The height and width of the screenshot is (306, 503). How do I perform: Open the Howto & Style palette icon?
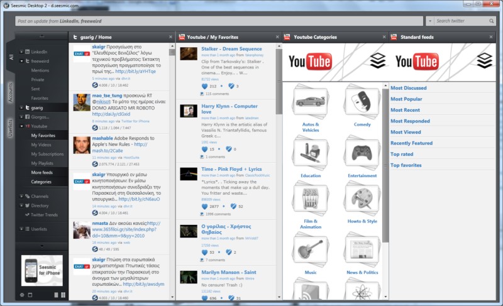(x=362, y=199)
